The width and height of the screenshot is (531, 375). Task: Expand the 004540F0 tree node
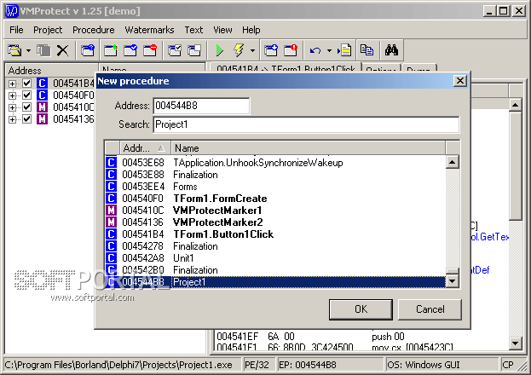[x=12, y=95]
